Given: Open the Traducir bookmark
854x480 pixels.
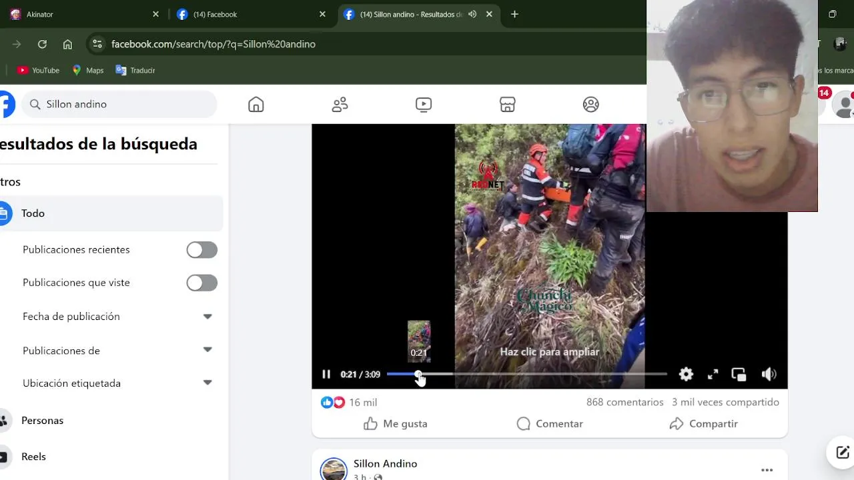Looking at the screenshot, I should tap(135, 71).
